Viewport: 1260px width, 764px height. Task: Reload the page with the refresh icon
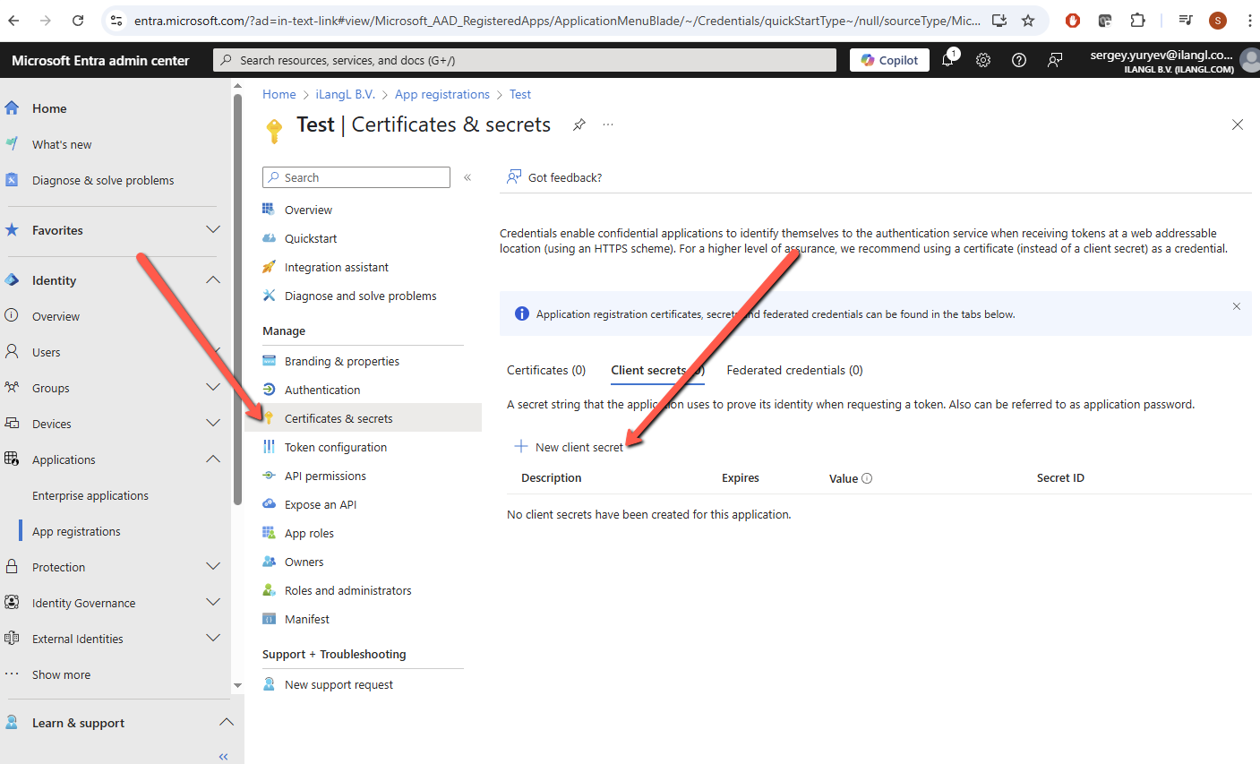click(x=78, y=21)
